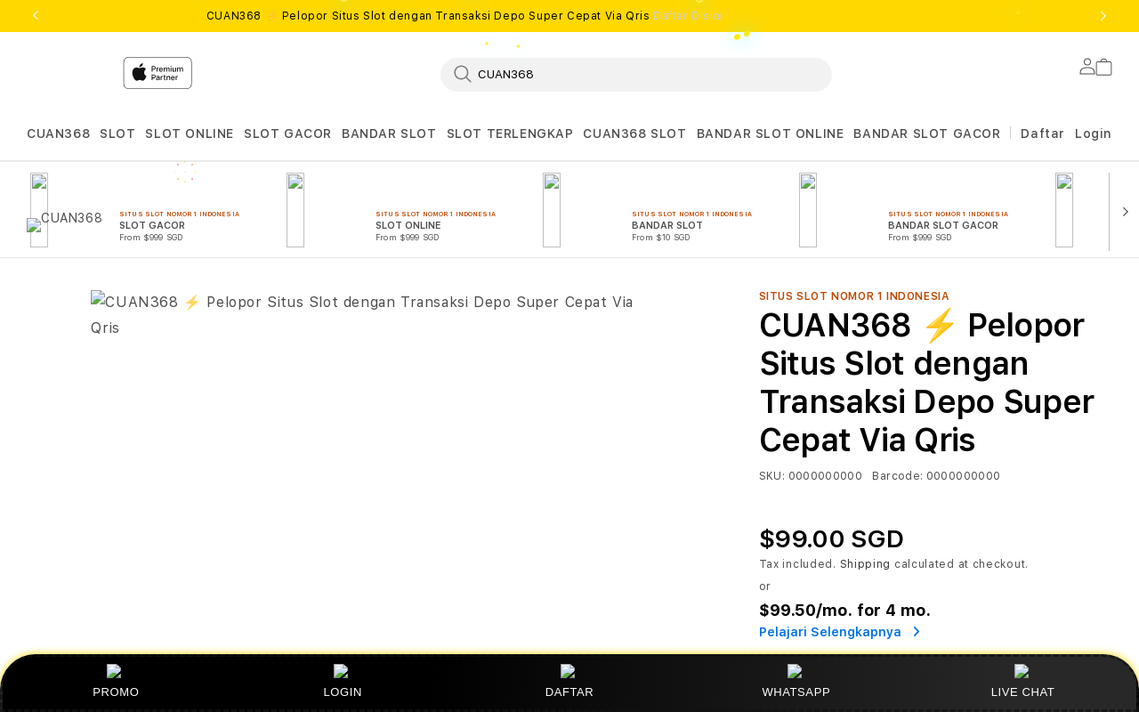Screen dimensions: 1139x712
Task: Click the $99.00 SGD price
Action: coord(831,539)
